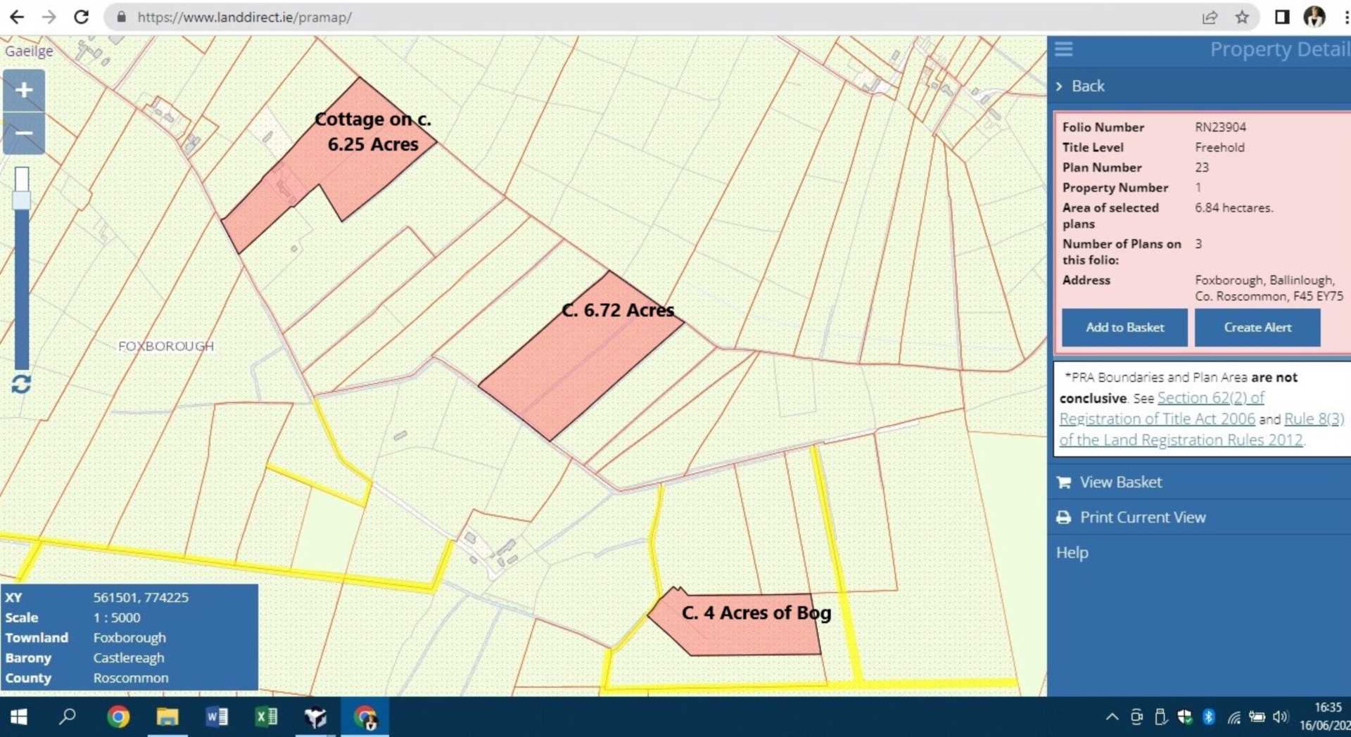
Task: Click the map zoom in plus button
Action: point(24,90)
